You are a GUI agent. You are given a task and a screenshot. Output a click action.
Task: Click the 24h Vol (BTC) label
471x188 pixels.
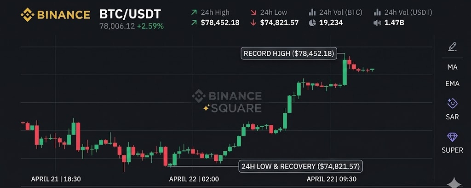point(341,12)
